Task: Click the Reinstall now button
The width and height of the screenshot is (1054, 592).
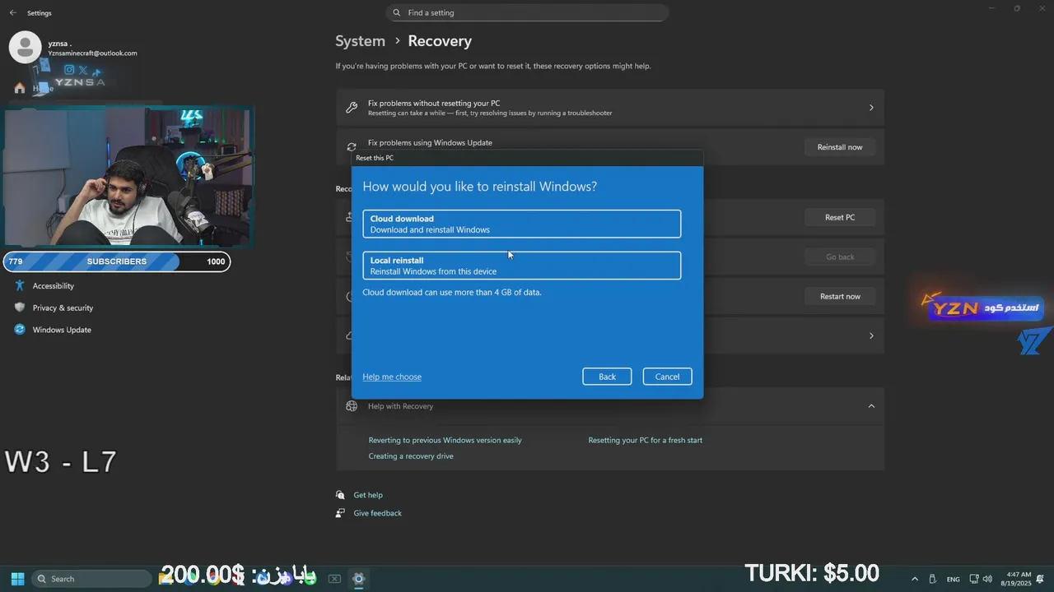Action: (840, 147)
